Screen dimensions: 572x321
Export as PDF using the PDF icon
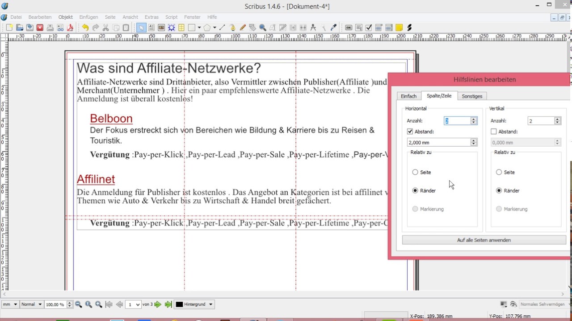tap(70, 28)
